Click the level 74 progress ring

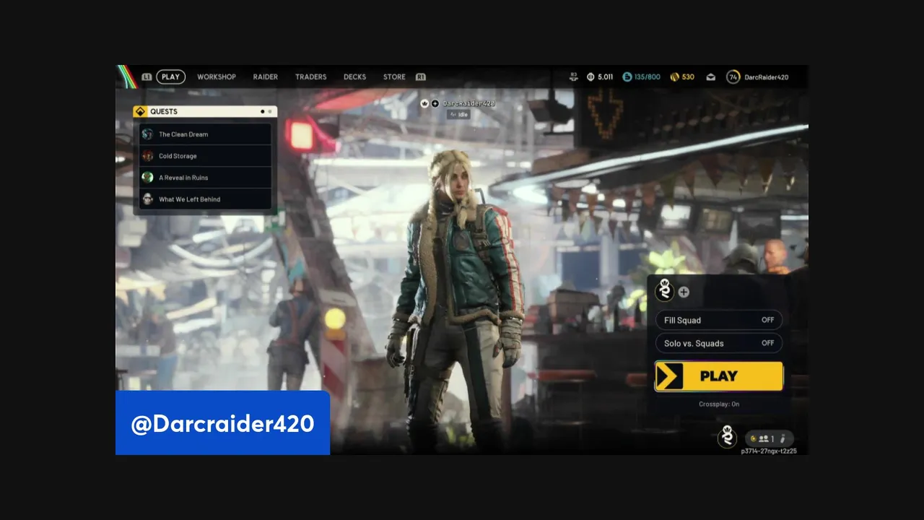[x=733, y=77]
